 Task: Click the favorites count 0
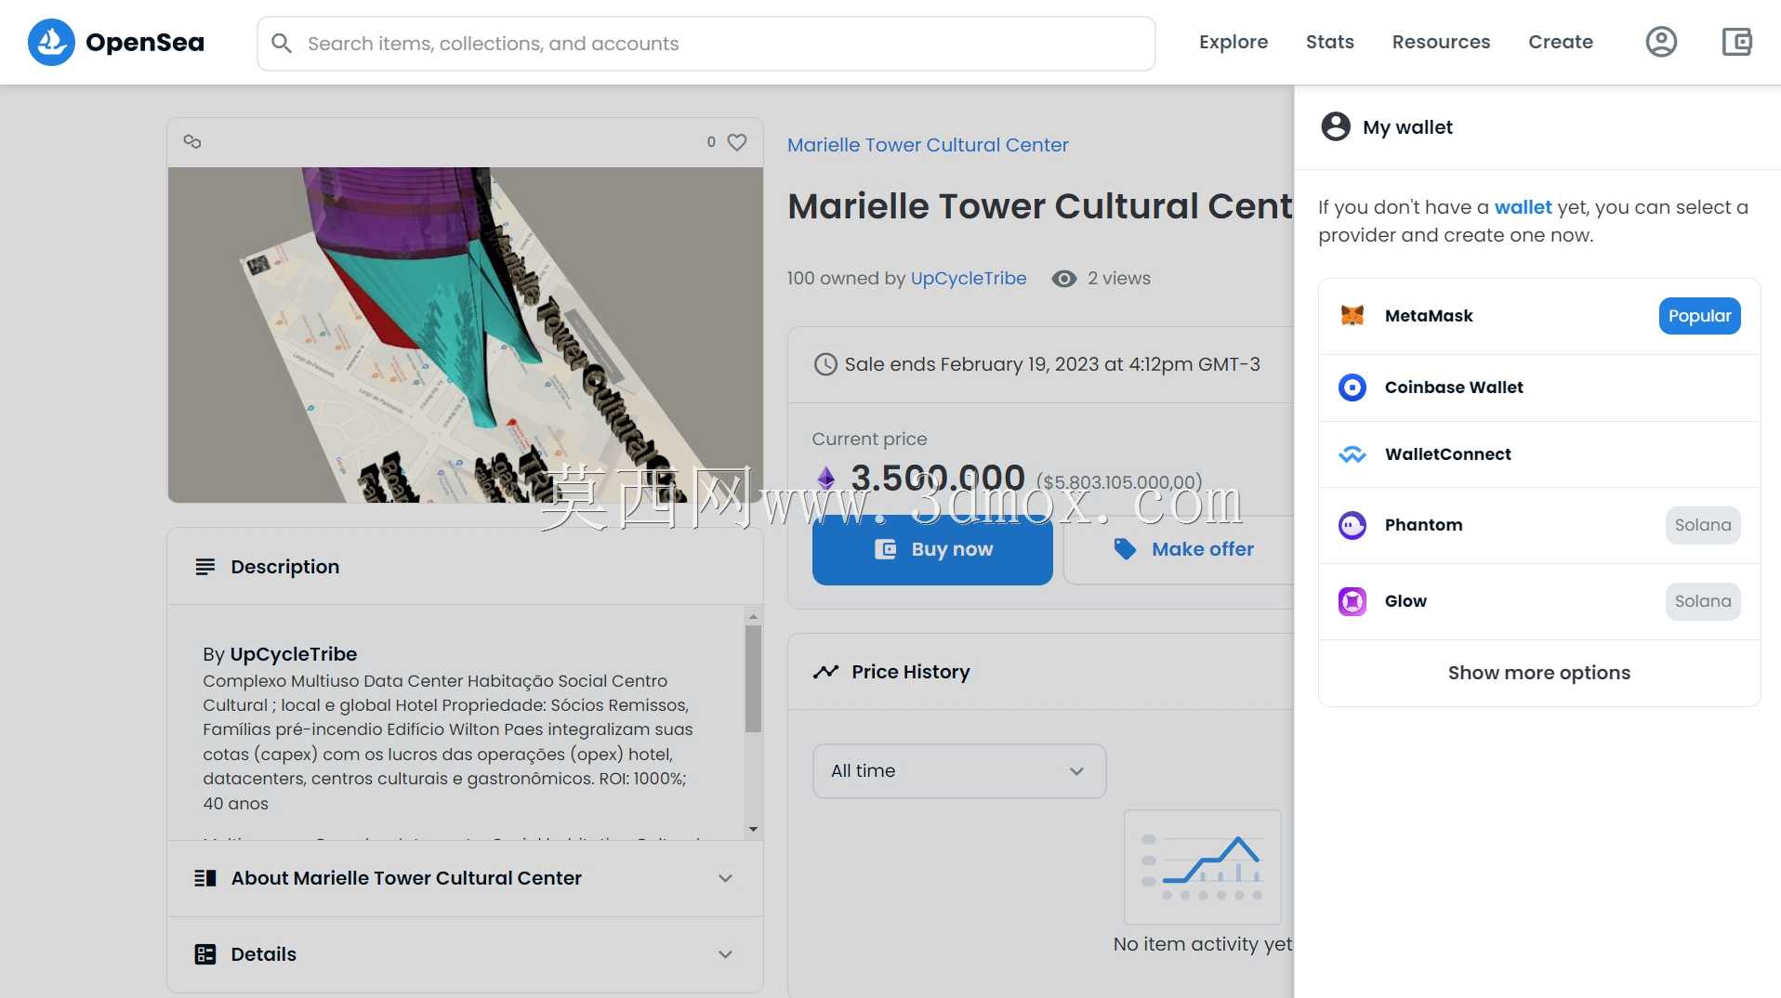pyautogui.click(x=711, y=142)
